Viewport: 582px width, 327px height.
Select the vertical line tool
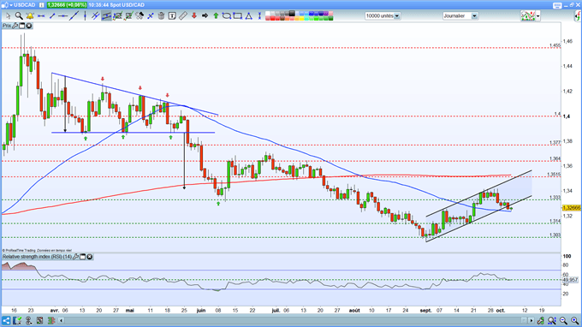pyautogui.click(x=85, y=16)
